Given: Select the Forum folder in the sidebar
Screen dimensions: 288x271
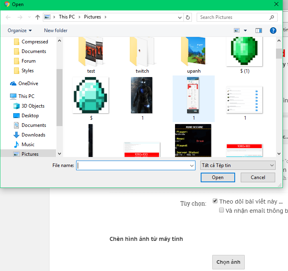Looking at the screenshot, I should [x=25, y=61].
